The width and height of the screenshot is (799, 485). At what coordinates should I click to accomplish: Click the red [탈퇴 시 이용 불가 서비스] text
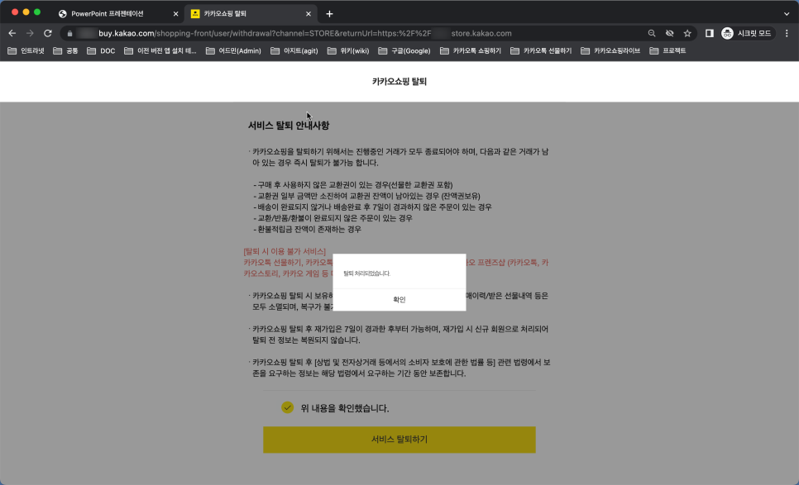(x=285, y=251)
